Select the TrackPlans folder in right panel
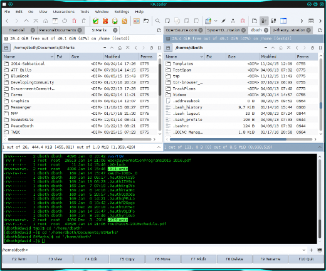 click(241, 88)
